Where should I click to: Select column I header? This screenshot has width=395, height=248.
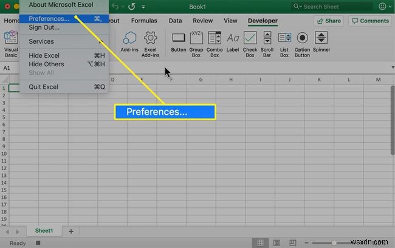260,80
